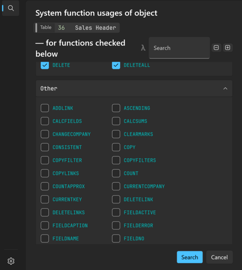242x270 pixels.
Task: Click the CHANGECOMPANY function label
Action: point(72,134)
